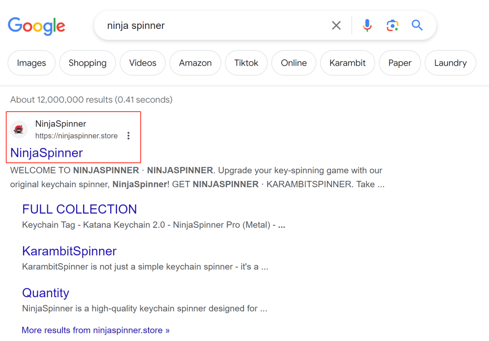Select the Karambit suggestion chip
This screenshot has width=489, height=341.
347,63
